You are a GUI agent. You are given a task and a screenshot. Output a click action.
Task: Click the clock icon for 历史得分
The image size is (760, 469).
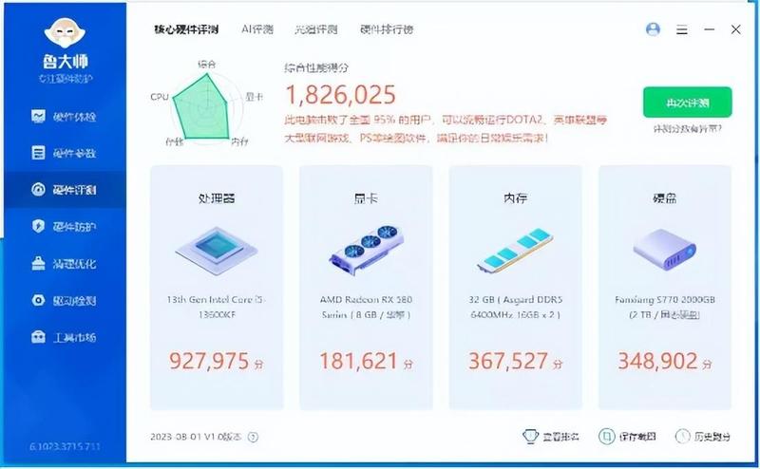tap(682, 437)
